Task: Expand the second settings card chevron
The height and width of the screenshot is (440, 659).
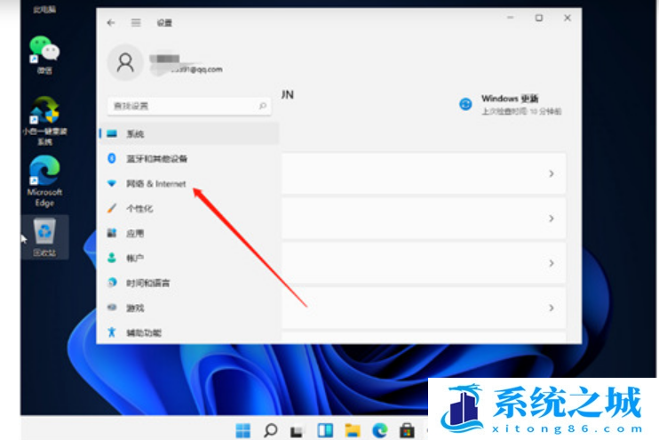Action: [551, 219]
